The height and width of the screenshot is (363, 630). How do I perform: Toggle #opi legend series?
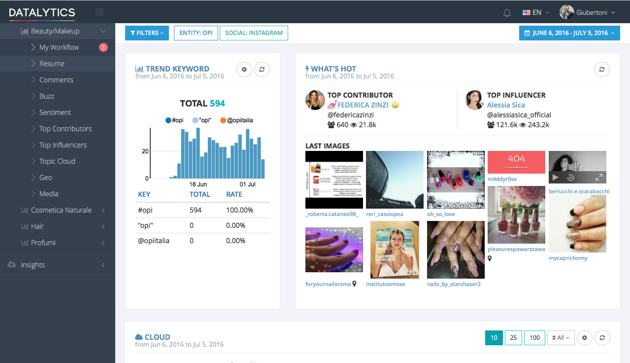click(174, 120)
